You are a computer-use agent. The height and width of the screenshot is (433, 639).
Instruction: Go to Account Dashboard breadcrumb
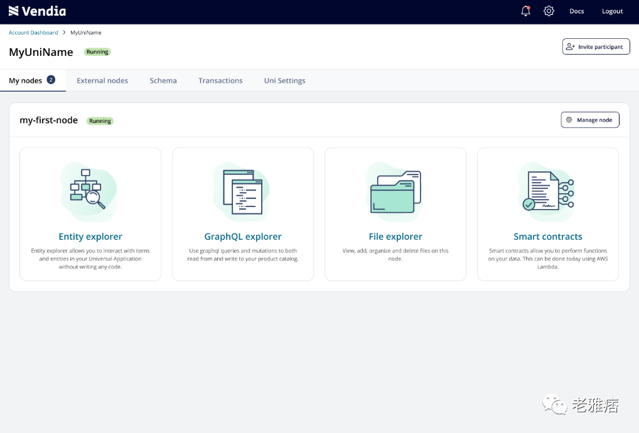click(33, 33)
